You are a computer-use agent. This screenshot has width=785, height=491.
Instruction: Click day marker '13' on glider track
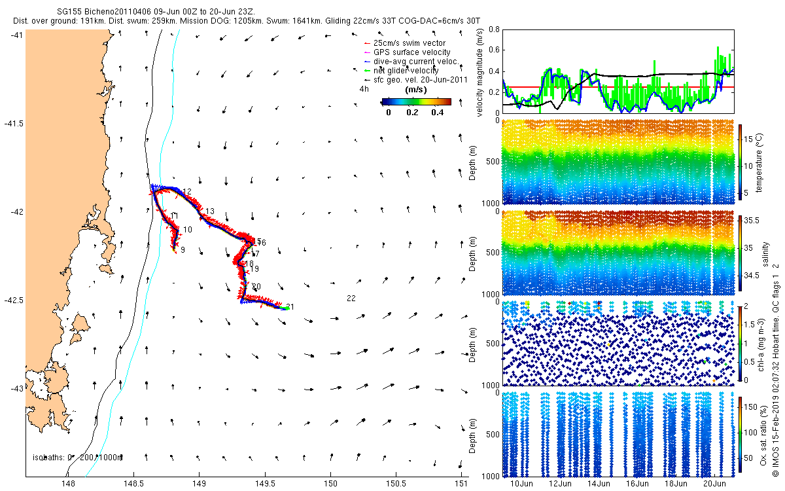(x=210, y=211)
